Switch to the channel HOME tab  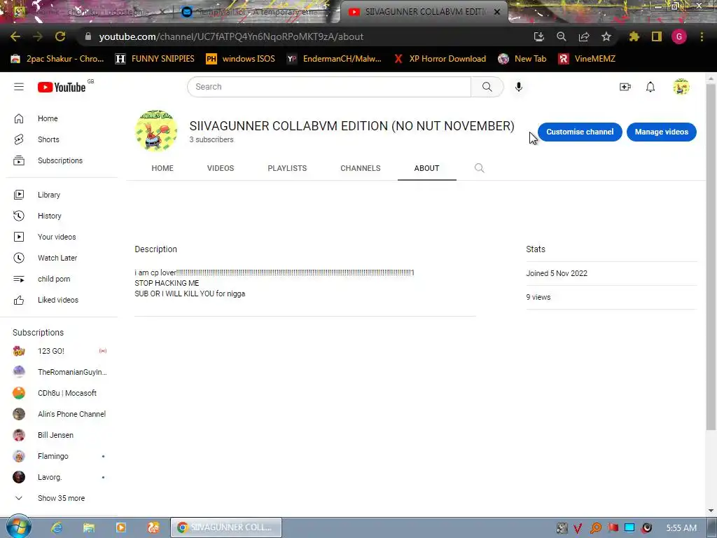(x=162, y=168)
